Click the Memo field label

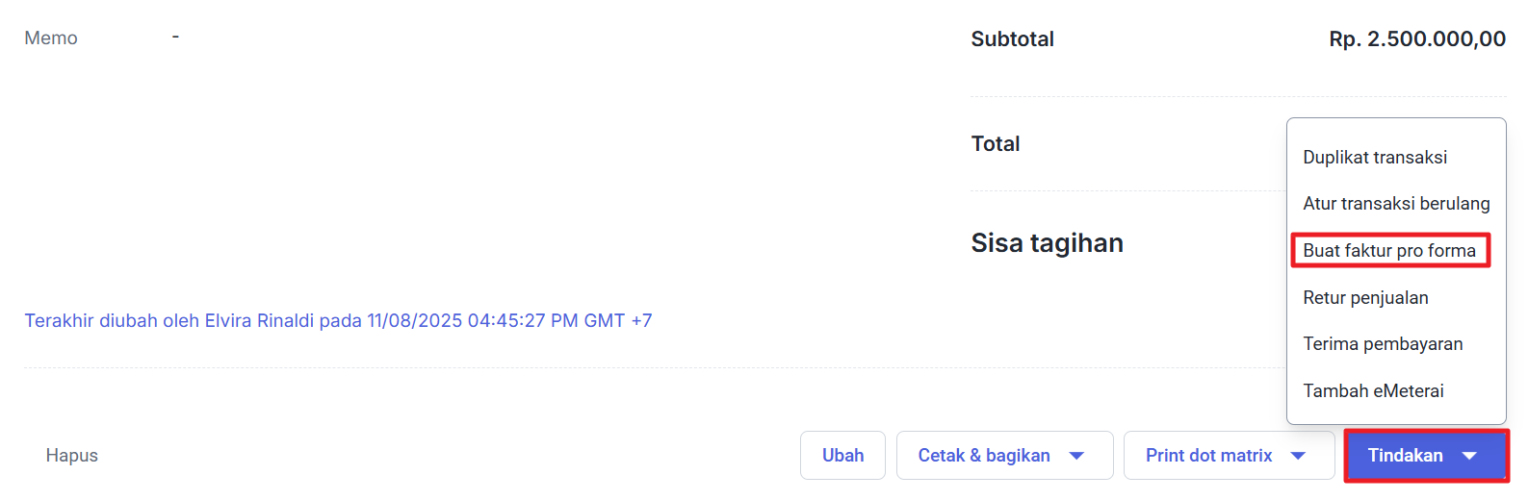(x=51, y=38)
